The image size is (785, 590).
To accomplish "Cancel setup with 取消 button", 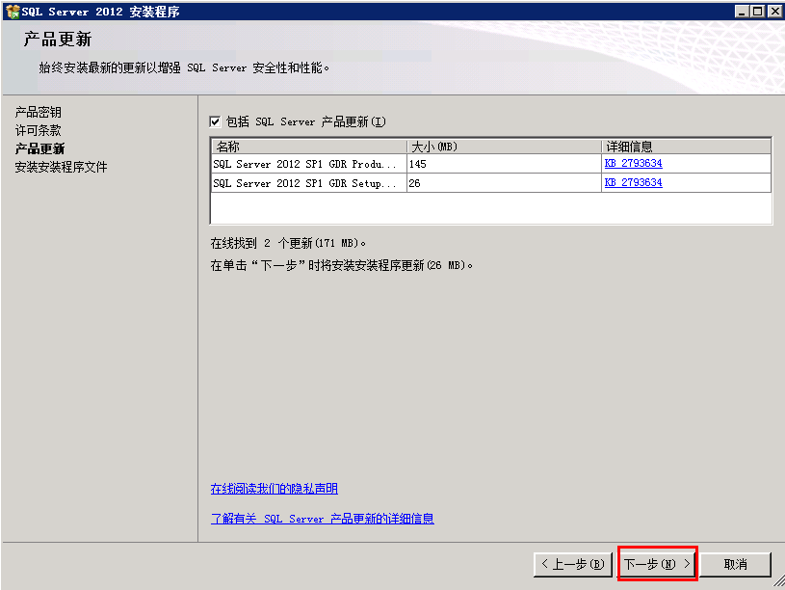I will [736, 564].
